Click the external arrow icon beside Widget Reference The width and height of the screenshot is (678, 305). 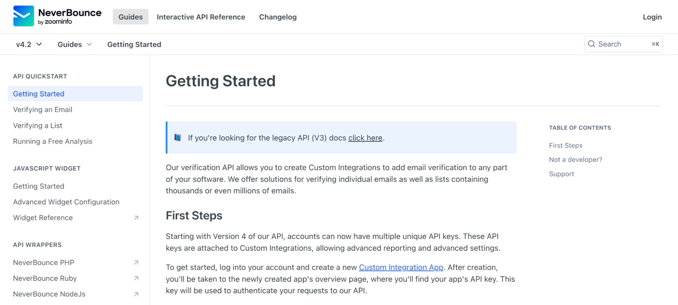(x=136, y=218)
